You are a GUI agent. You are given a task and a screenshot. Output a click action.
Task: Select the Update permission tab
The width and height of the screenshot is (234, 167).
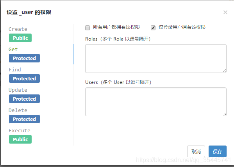pos(18,90)
